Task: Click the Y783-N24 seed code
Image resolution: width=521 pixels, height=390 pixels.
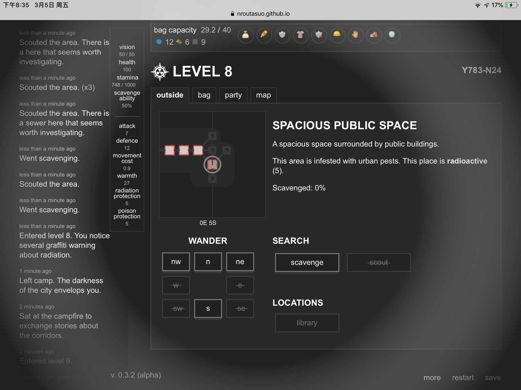Action: 481,70
